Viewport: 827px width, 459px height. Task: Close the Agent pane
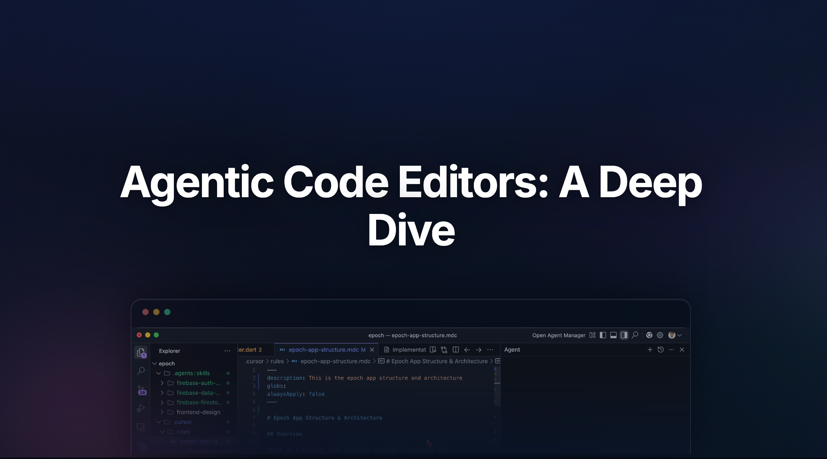682,350
